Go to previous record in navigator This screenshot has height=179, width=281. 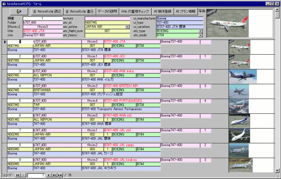(23, 175)
